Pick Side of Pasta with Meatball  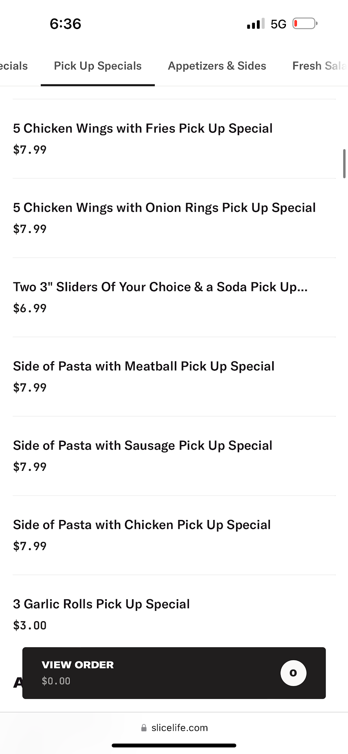click(143, 366)
